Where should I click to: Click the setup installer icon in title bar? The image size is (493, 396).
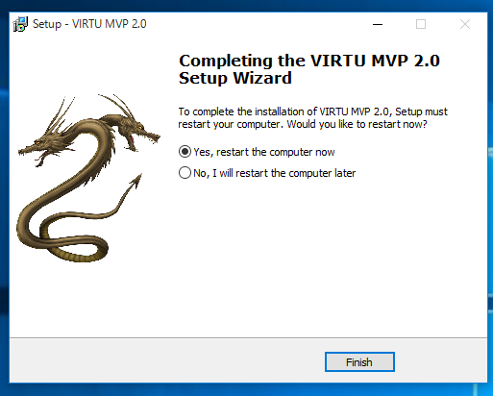[20, 24]
